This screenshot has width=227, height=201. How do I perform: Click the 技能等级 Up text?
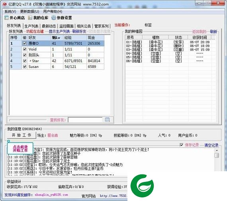click(x=145, y=135)
